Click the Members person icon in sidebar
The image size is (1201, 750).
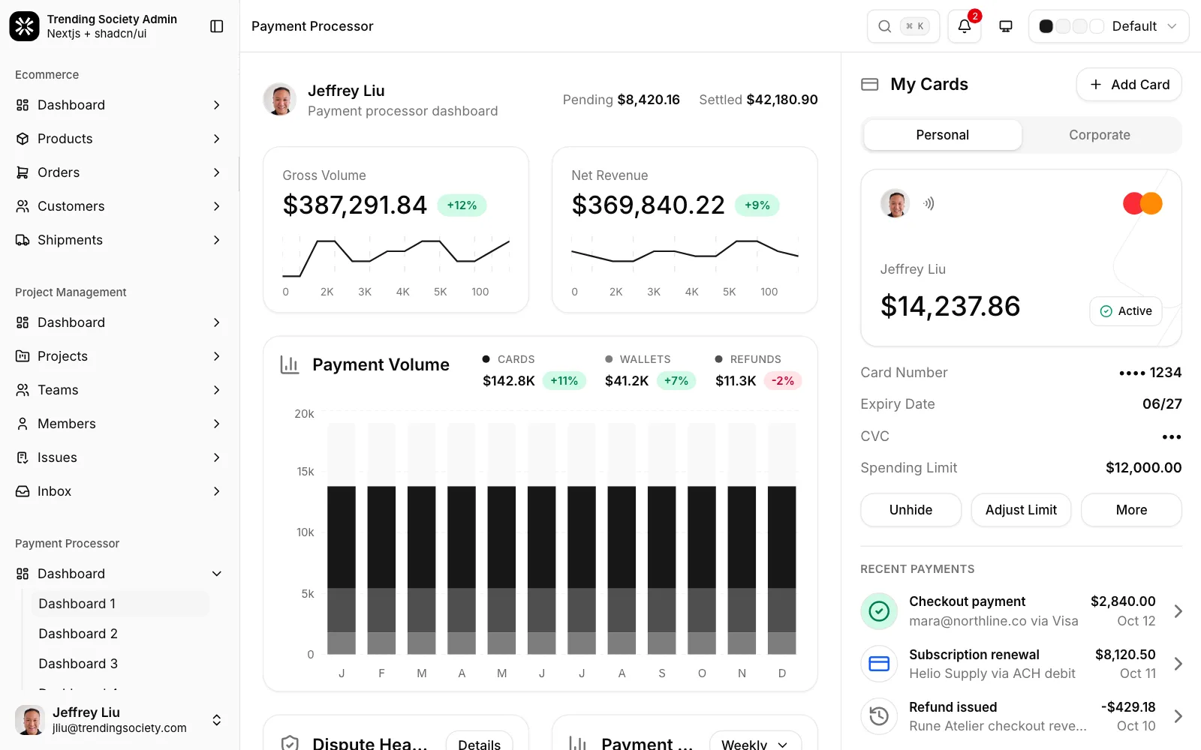23,424
